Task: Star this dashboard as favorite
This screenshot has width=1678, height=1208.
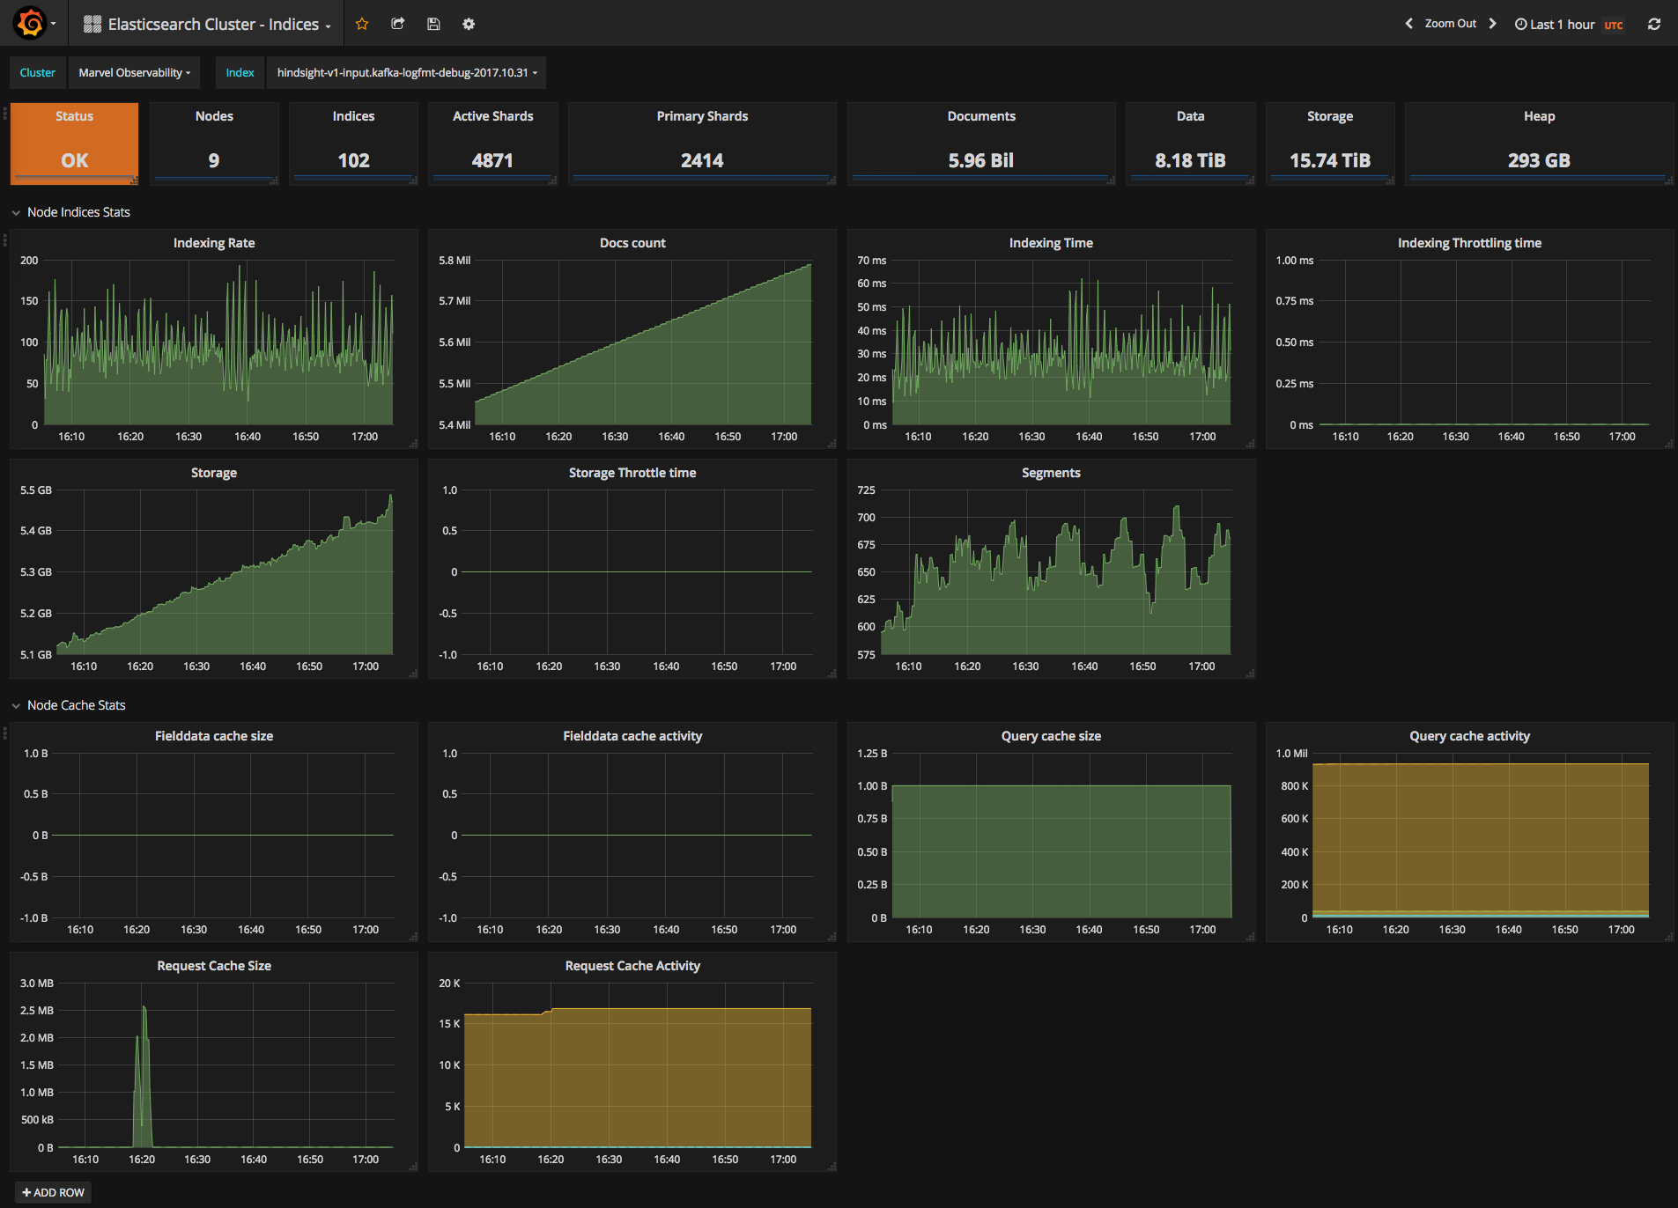Action: tap(362, 24)
